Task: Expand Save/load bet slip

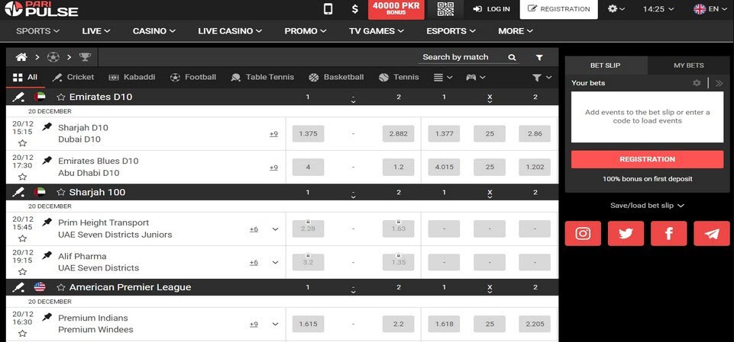Action: point(648,206)
